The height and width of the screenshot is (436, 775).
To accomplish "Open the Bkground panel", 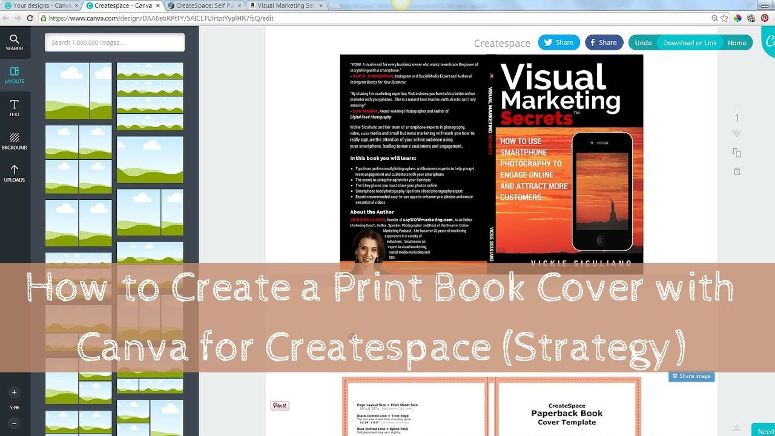I will (14, 141).
